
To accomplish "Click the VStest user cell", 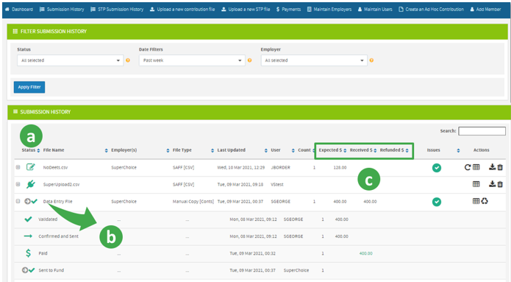I will [x=277, y=184].
